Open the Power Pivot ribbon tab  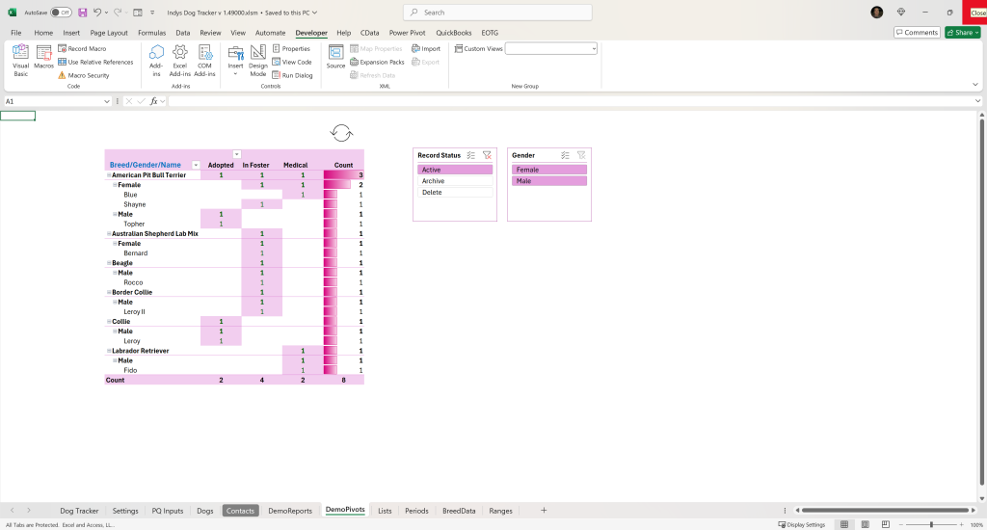click(408, 33)
